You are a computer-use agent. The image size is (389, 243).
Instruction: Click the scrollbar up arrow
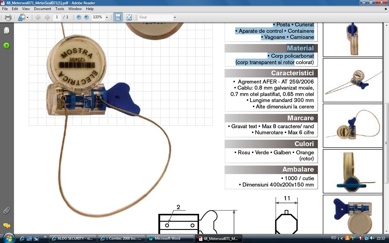[386, 25]
